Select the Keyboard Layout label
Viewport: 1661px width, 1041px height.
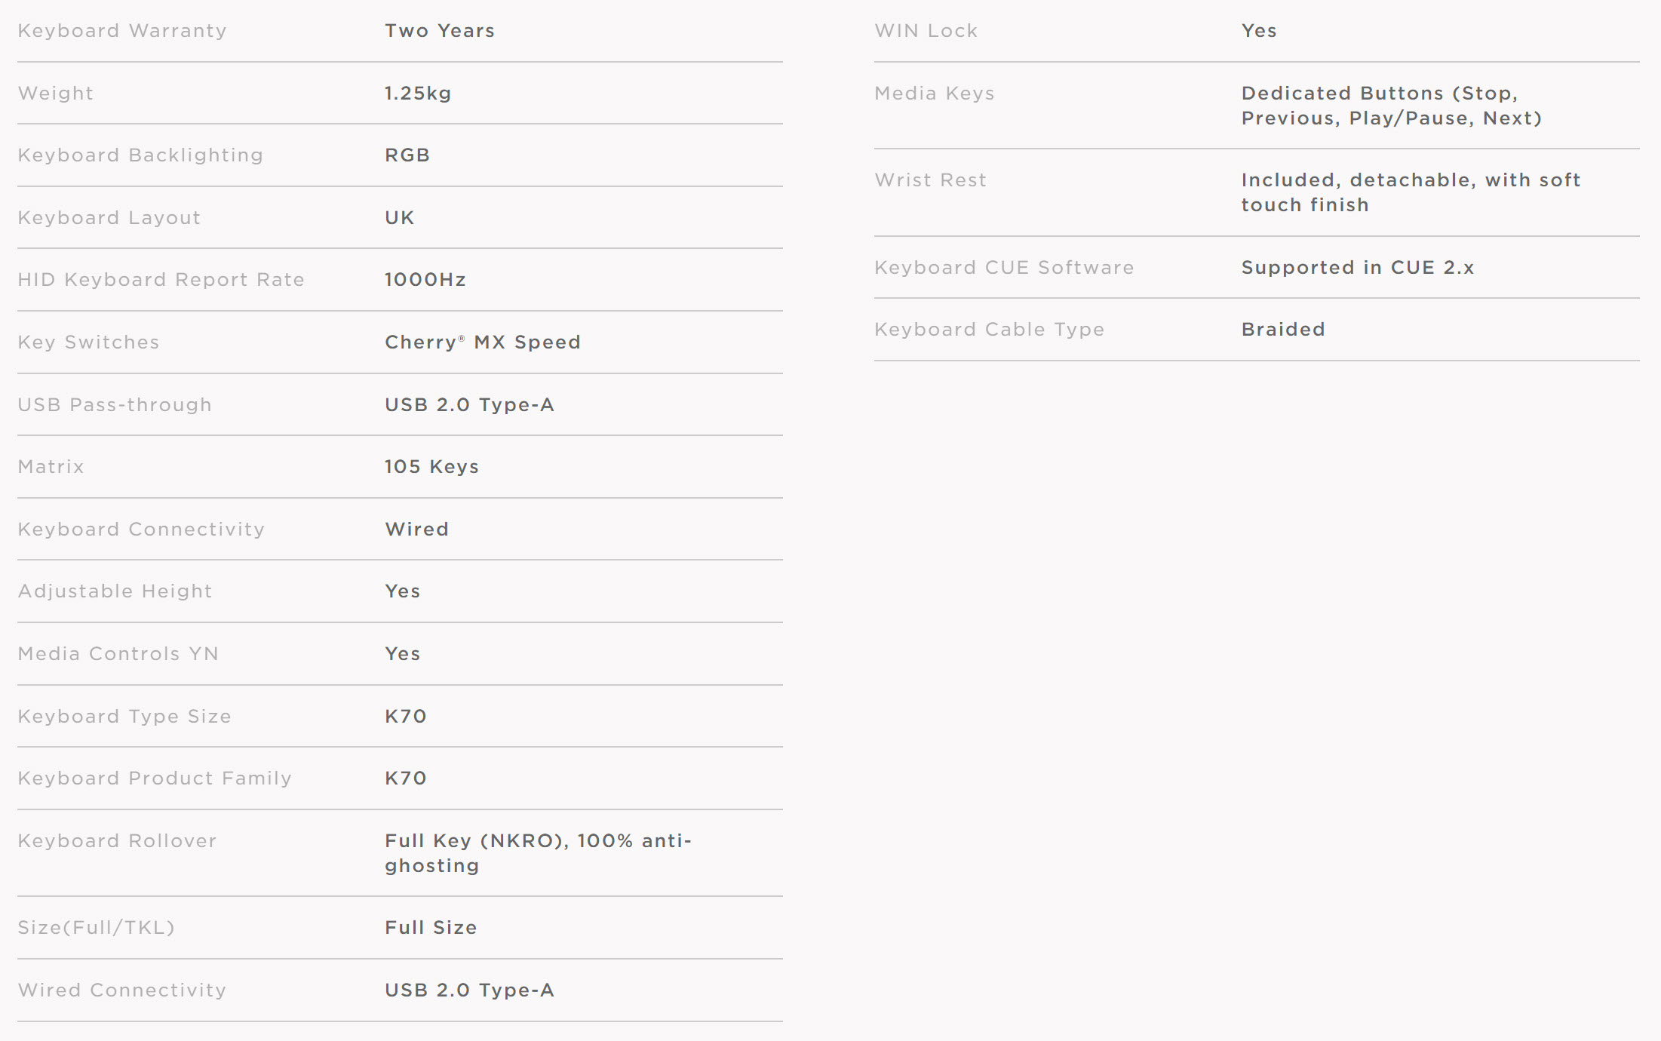[109, 218]
